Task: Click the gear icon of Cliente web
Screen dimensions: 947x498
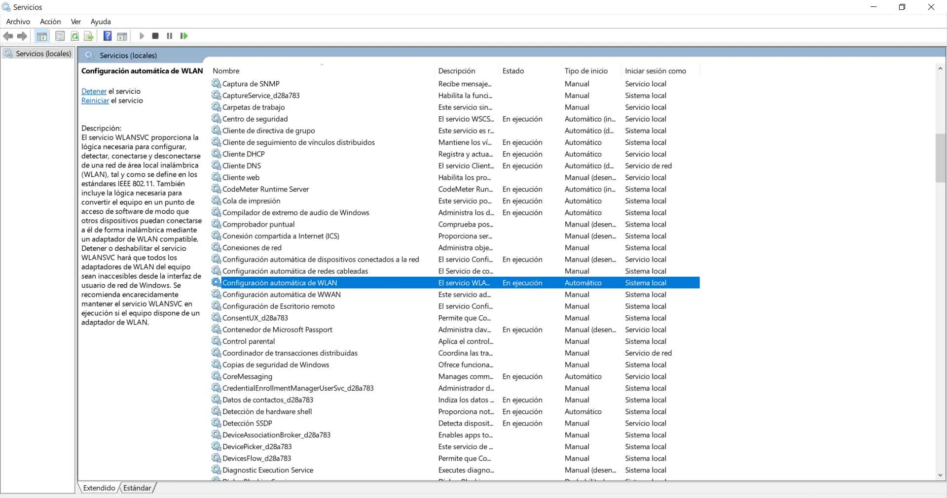Action: (216, 177)
